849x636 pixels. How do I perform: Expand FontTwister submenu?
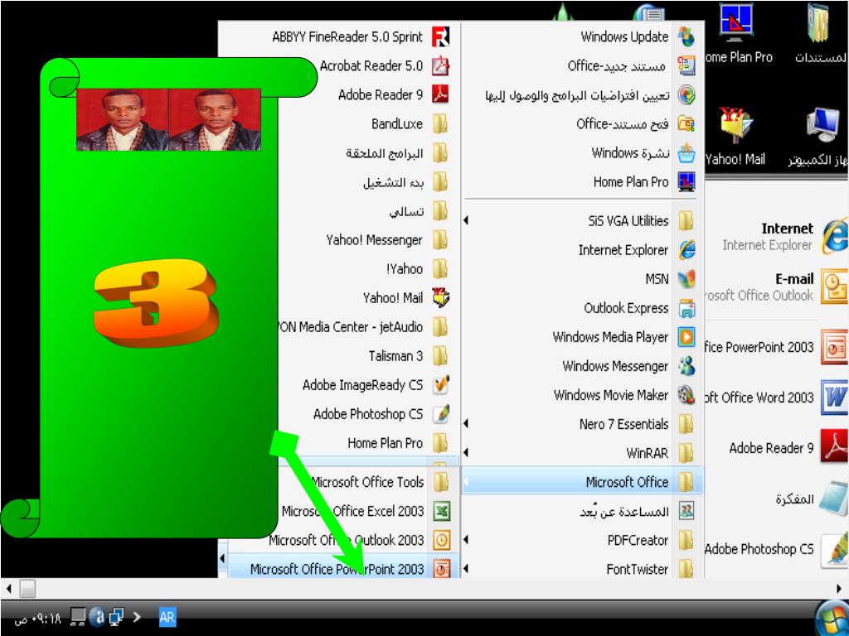click(466, 569)
